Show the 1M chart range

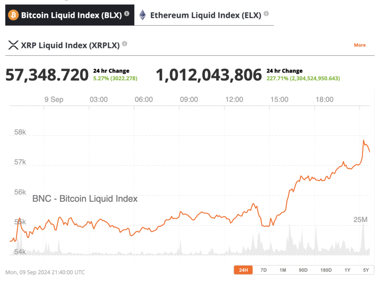click(283, 270)
